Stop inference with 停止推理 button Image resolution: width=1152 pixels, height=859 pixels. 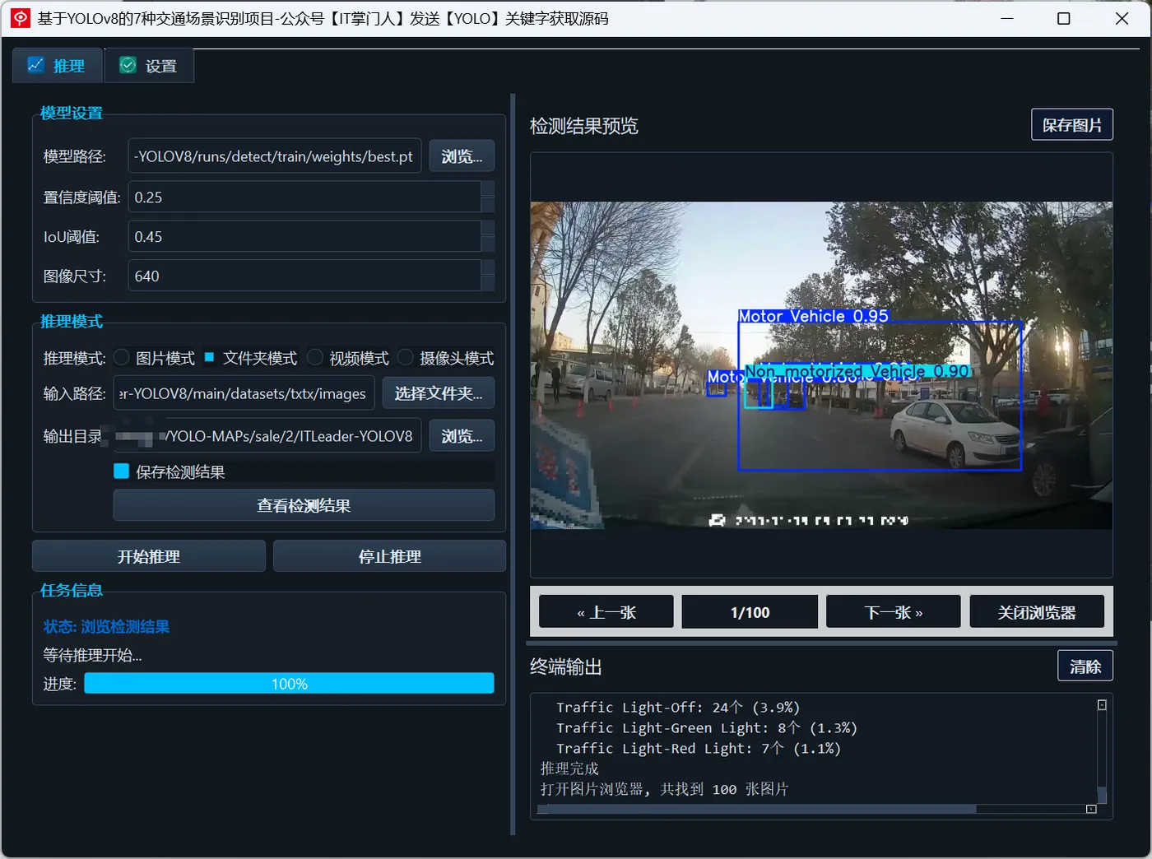[x=389, y=556]
